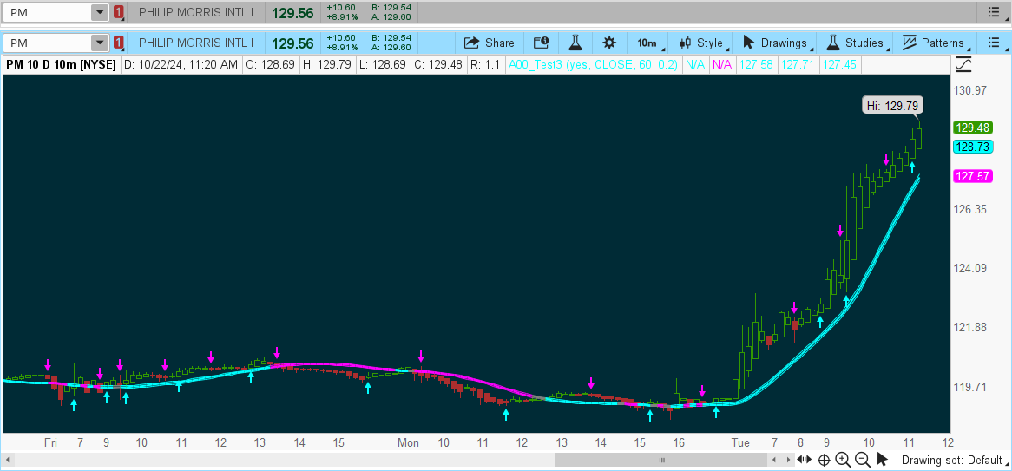Select the pointer cursor tool at bottom
The width and height of the screenshot is (1012, 471).
(883, 460)
